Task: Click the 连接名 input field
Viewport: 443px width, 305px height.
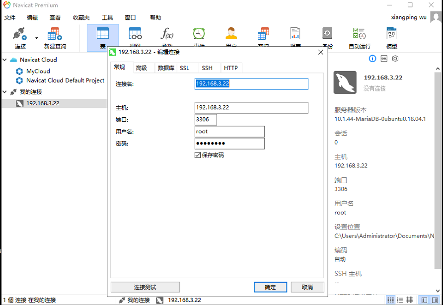Action: point(251,84)
